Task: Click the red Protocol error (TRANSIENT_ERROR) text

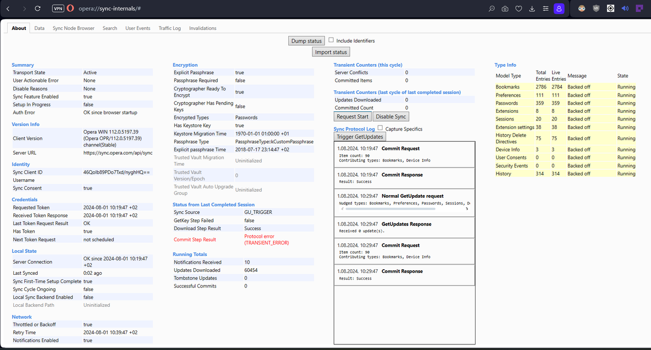Action: 267,240
